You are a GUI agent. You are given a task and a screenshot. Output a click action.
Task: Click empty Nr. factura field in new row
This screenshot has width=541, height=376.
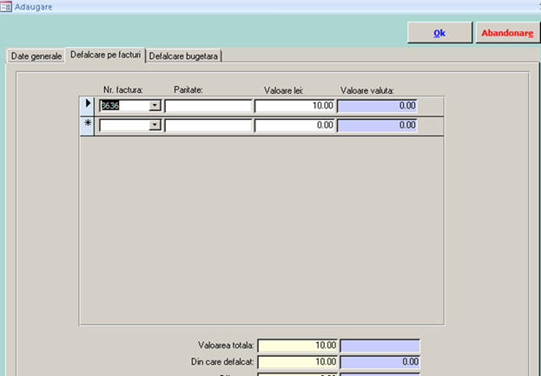click(124, 125)
